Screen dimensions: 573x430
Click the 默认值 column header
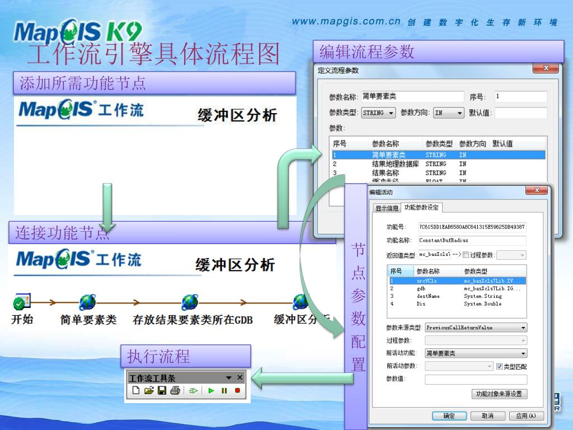(x=502, y=144)
